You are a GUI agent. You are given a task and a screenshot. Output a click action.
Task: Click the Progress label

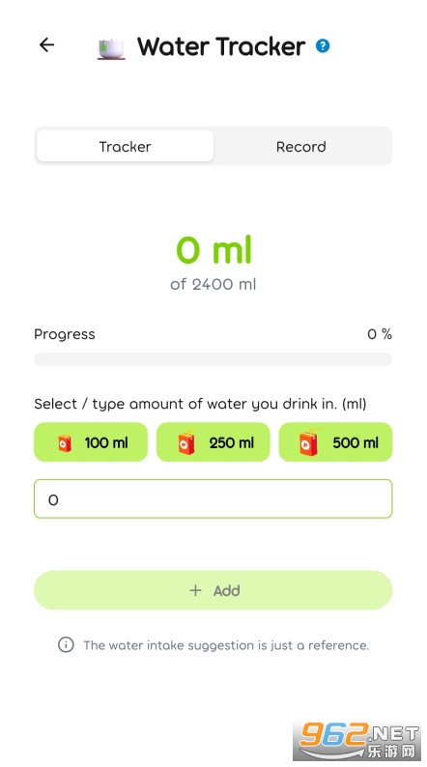[65, 334]
